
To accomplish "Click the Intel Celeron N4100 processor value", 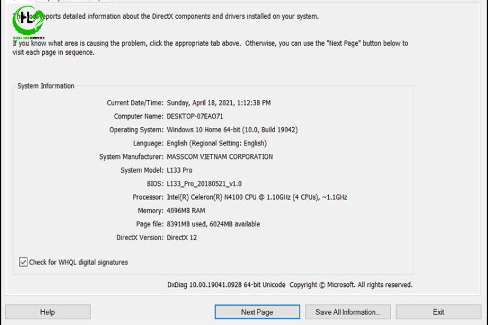I will pyautogui.click(x=256, y=197).
